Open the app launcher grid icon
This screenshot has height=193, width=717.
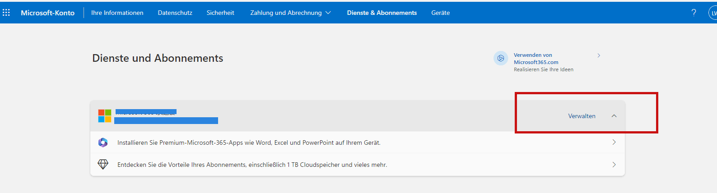pos(6,13)
